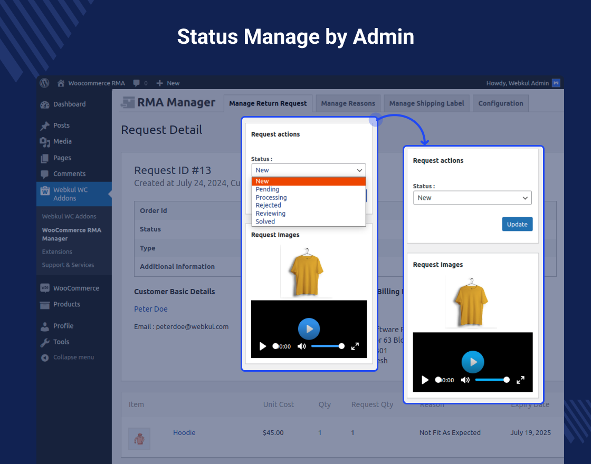The image size is (591, 464).
Task: Open yellow t-shirt image in left panel
Action: (307, 271)
